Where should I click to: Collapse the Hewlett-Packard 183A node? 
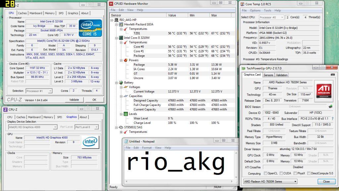116,24
